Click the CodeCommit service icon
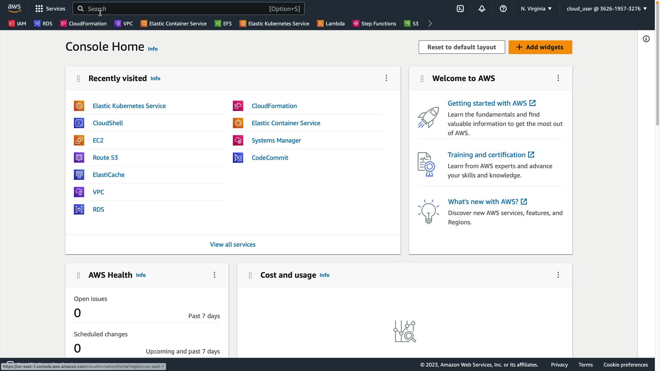 tap(238, 158)
